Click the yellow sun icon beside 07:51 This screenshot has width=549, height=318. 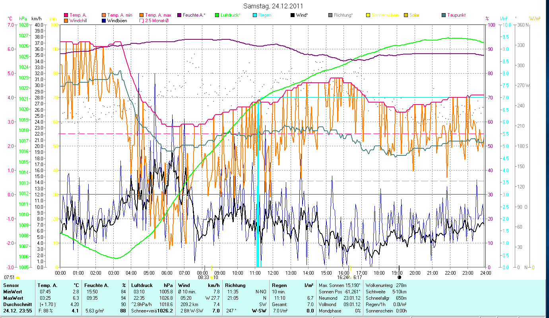(x=17, y=277)
